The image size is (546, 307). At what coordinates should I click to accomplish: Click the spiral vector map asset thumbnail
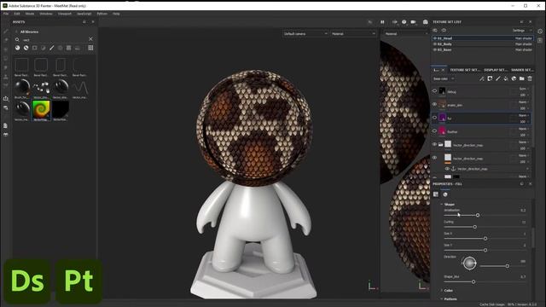41,109
